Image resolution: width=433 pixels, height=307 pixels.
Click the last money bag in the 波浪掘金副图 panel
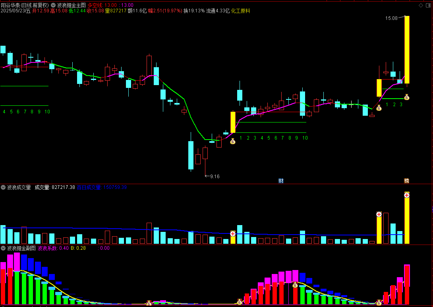tap(379, 303)
